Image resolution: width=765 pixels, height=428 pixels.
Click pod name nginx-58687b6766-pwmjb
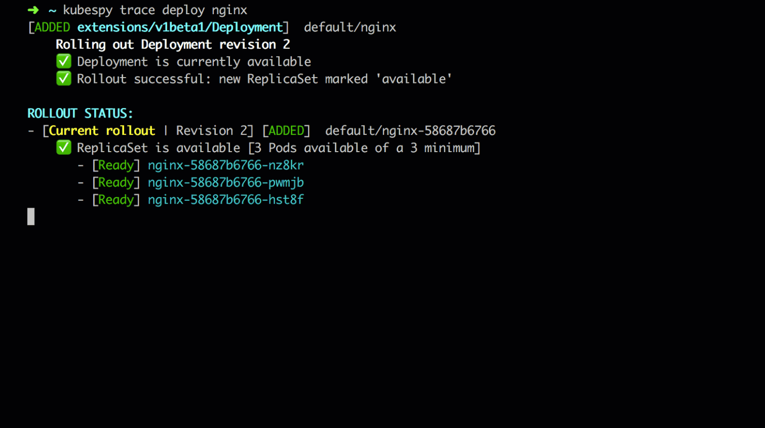pos(226,183)
